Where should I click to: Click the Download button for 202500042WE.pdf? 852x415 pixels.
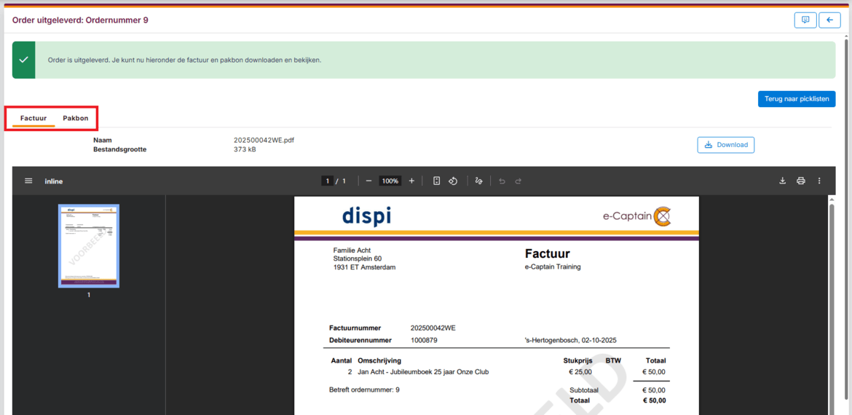pos(725,145)
